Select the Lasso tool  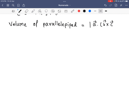[46, 11]
